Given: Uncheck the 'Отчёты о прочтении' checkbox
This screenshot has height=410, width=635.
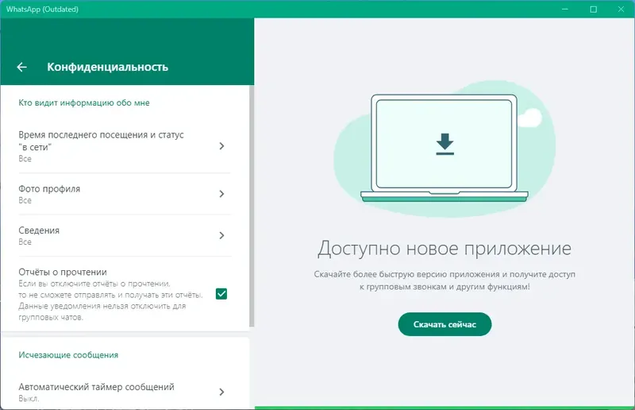Looking at the screenshot, I should pos(221,294).
